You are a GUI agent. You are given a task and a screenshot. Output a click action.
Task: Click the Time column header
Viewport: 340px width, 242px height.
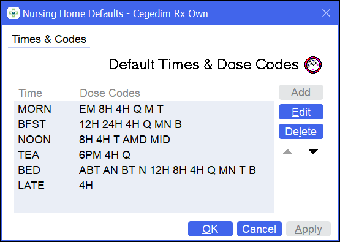click(x=30, y=93)
